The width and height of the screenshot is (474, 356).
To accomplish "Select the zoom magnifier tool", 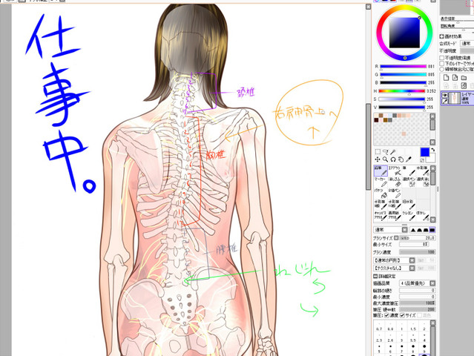I will 386,159.
